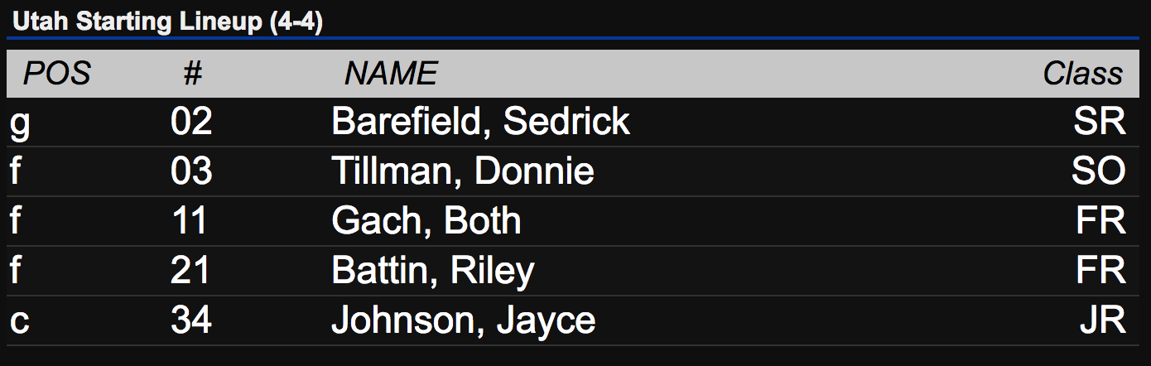The image size is (1151, 366).
Task: Click the SO class for Tillman
Action: [x=1098, y=171]
